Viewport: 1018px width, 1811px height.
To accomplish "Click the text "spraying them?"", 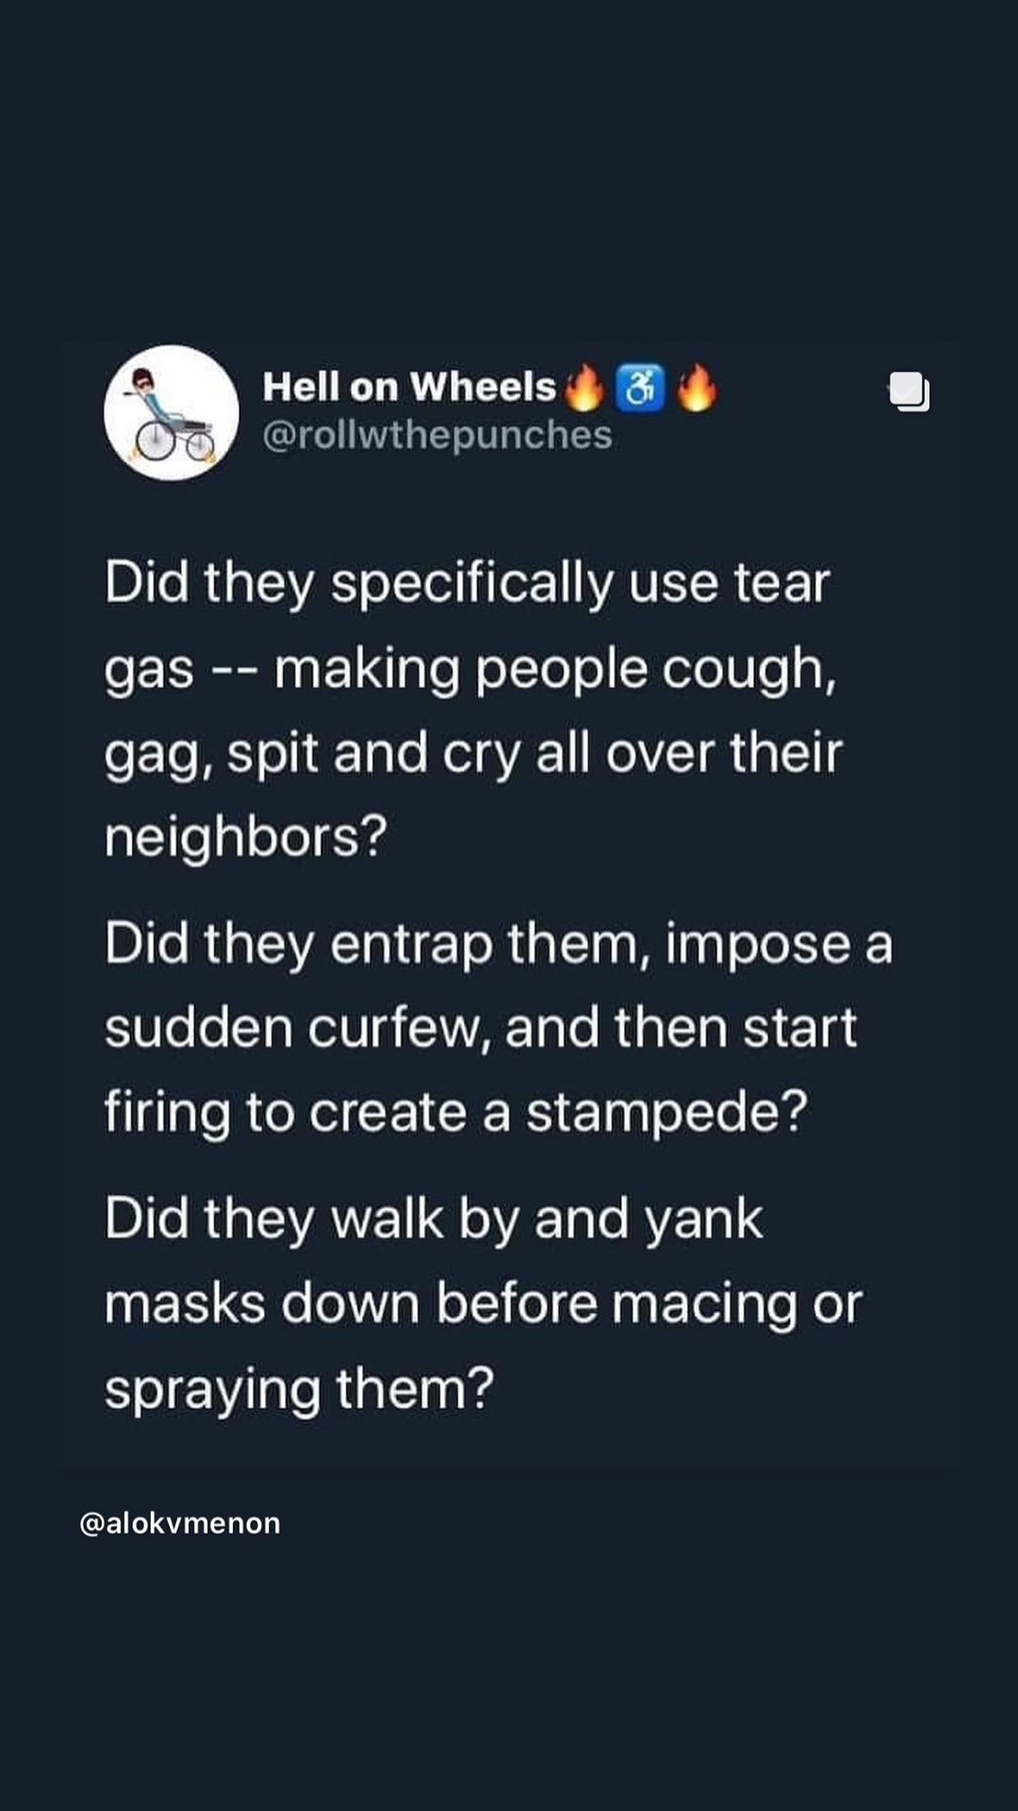I will (x=299, y=1387).
